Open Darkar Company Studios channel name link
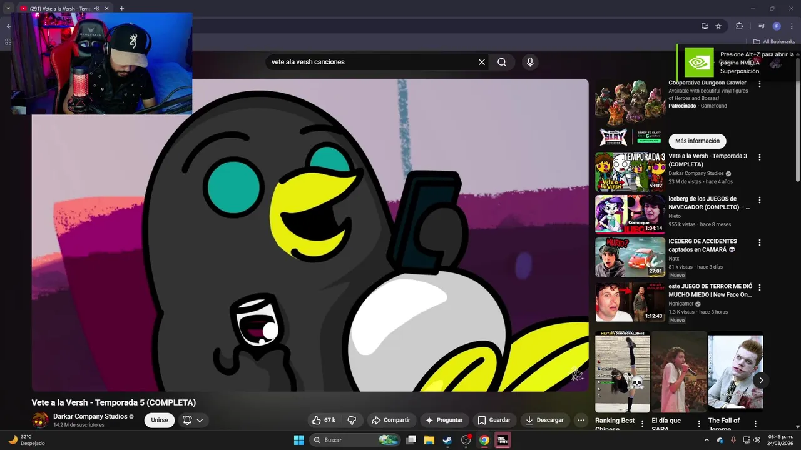 click(x=90, y=416)
